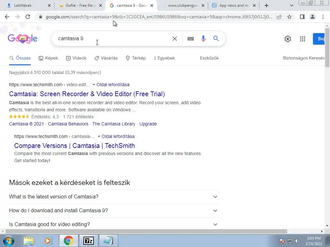The width and height of the screenshot is (330, 247).
Task: Open the Camtasia Behaviors sitelink
Action: click(68, 124)
